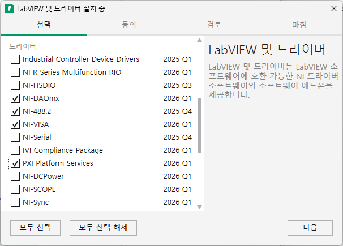Click the NI installer icon in title bar
The height and width of the screenshot is (246, 343).
tap(10, 8)
